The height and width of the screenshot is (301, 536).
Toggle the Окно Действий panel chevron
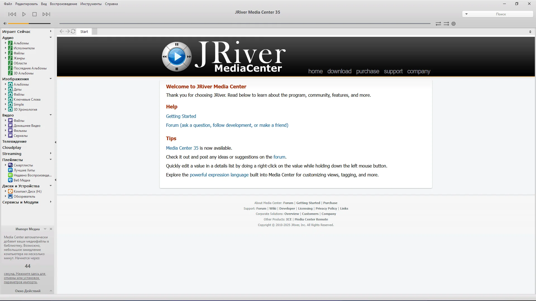point(51,291)
